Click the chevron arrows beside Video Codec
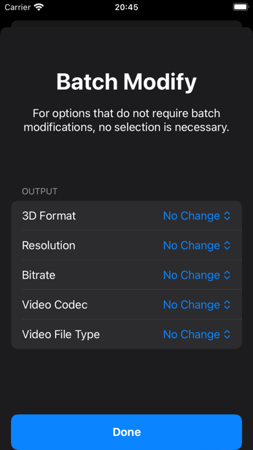Screen dimensions: 253x450 (227, 305)
